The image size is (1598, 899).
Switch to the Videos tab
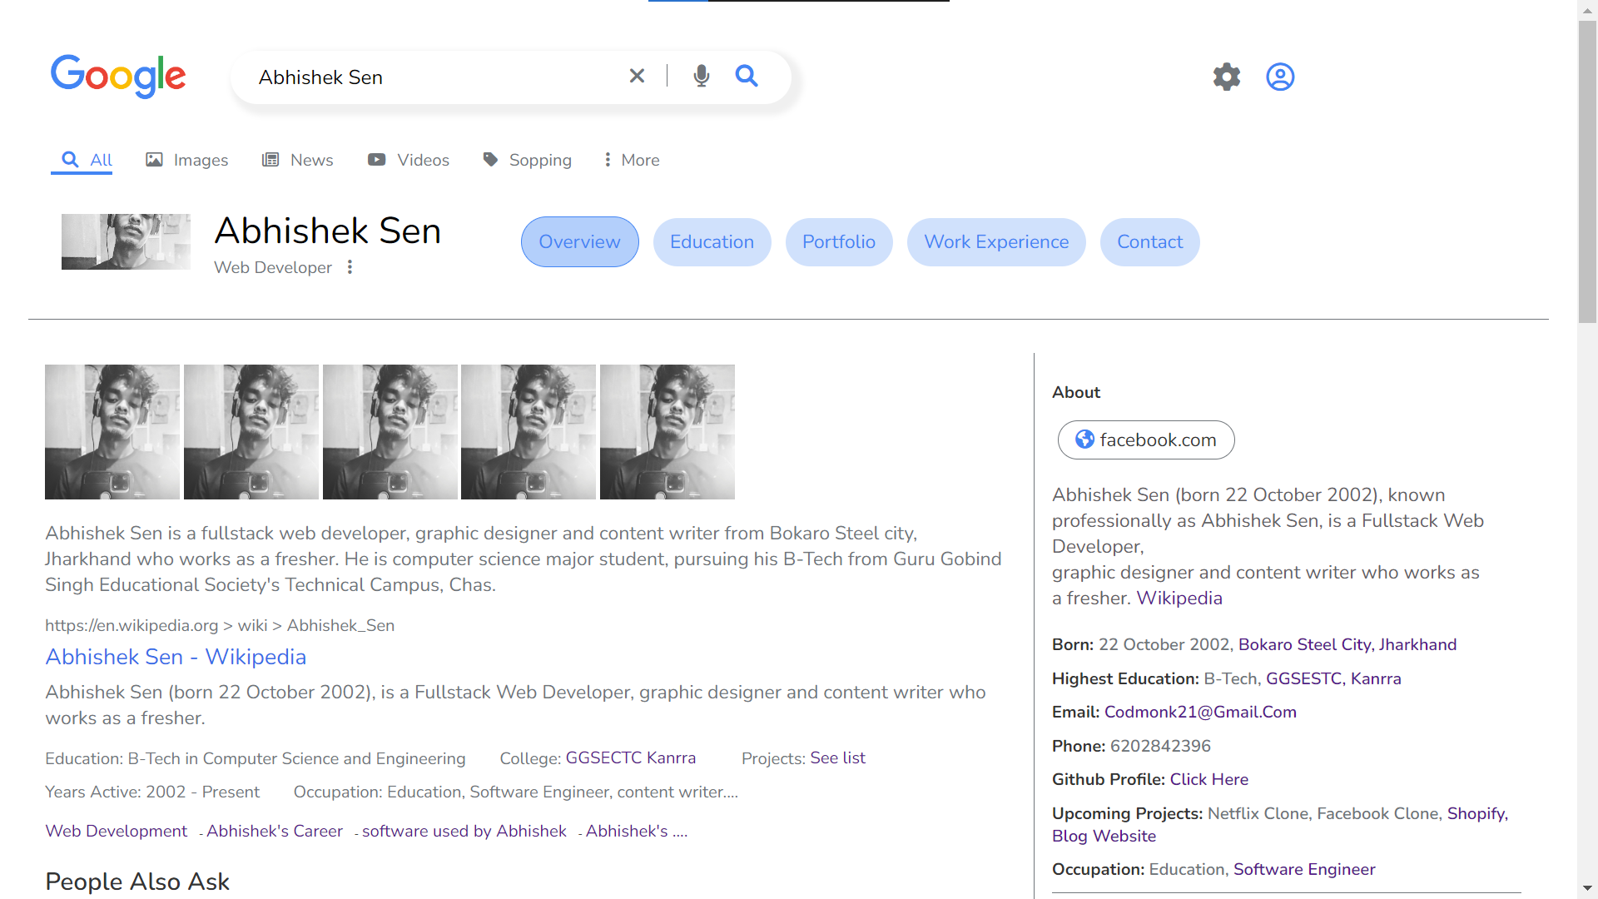[409, 160]
